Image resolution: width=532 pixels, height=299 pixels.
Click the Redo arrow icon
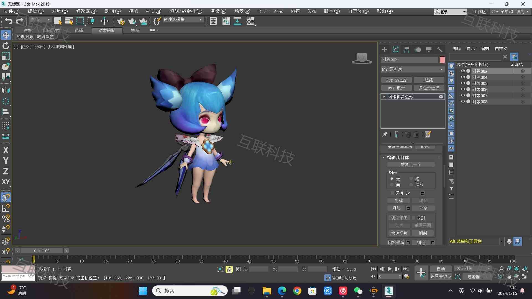point(20,21)
